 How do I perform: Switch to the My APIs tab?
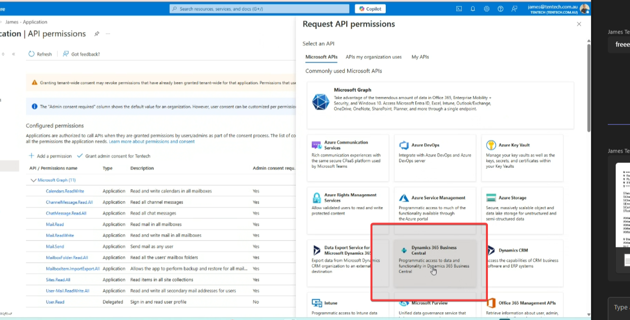coord(420,57)
